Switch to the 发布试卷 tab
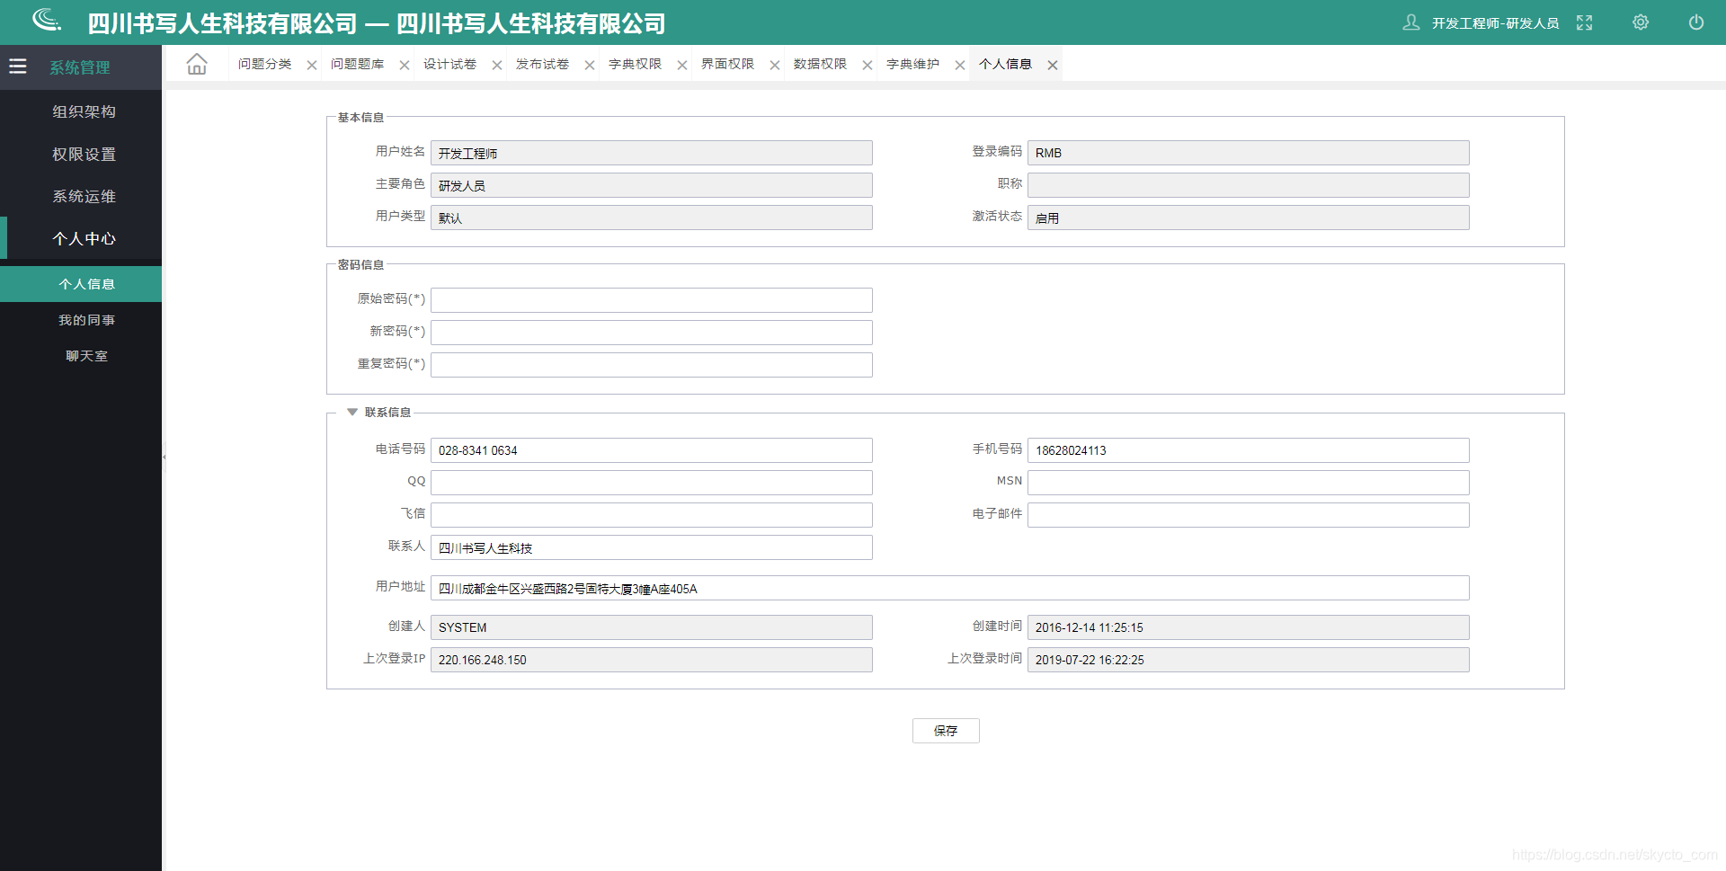The image size is (1726, 871). 542,64
